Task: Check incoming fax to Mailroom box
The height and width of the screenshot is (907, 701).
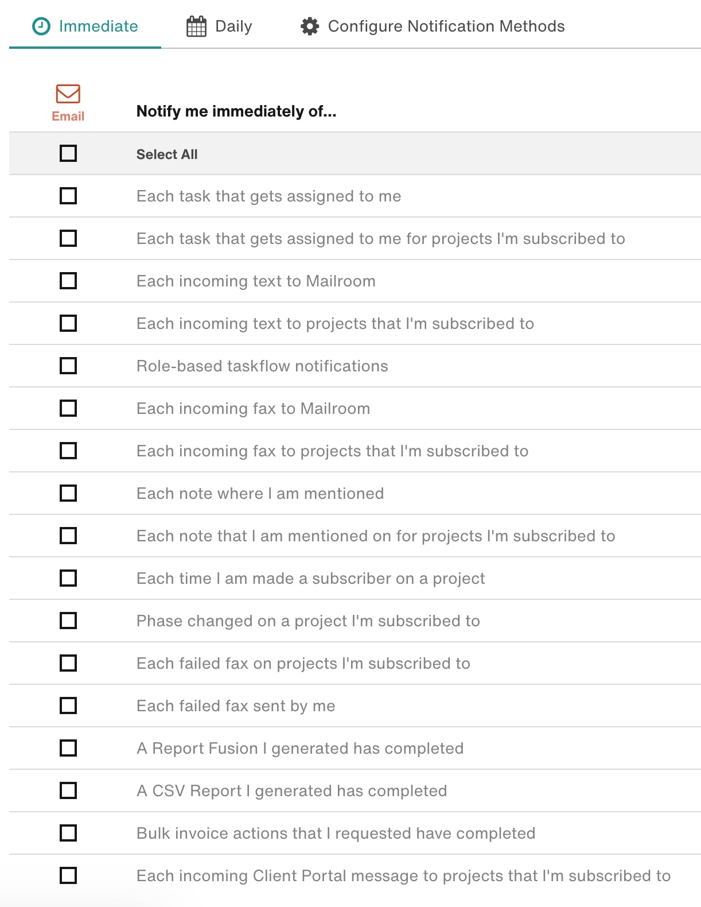Action: point(68,408)
